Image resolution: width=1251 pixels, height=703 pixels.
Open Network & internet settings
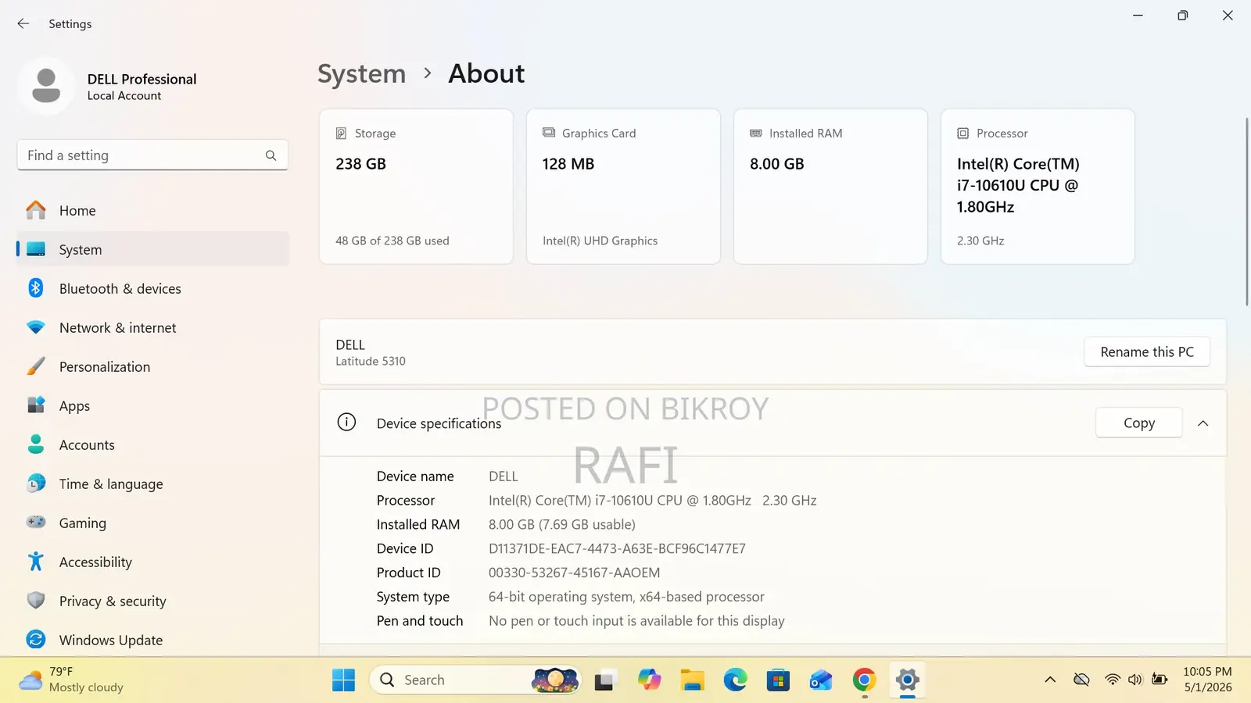coord(152,327)
